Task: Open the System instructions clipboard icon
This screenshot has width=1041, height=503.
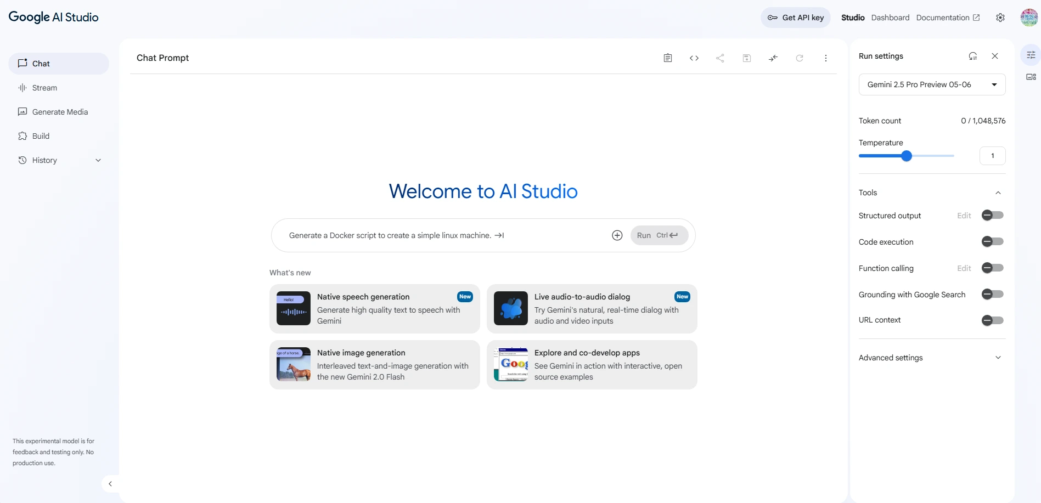Action: click(668, 58)
